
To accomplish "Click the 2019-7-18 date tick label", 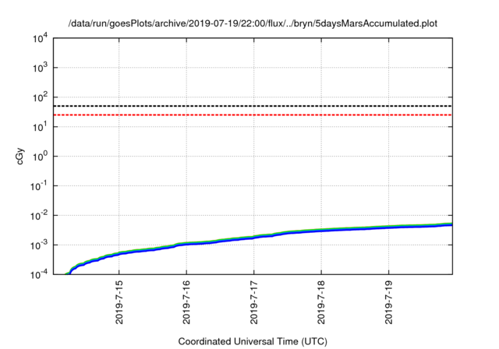I will tap(321, 302).
